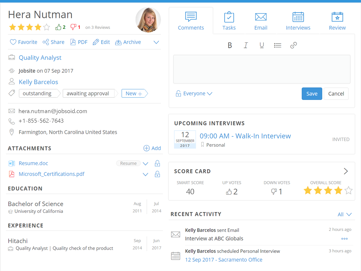
Task: Click the envelope icon in Recent Activity
Action: [x=176, y=234]
